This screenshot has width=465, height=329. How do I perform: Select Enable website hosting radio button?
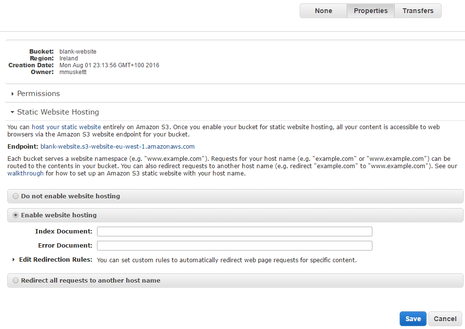click(16, 215)
